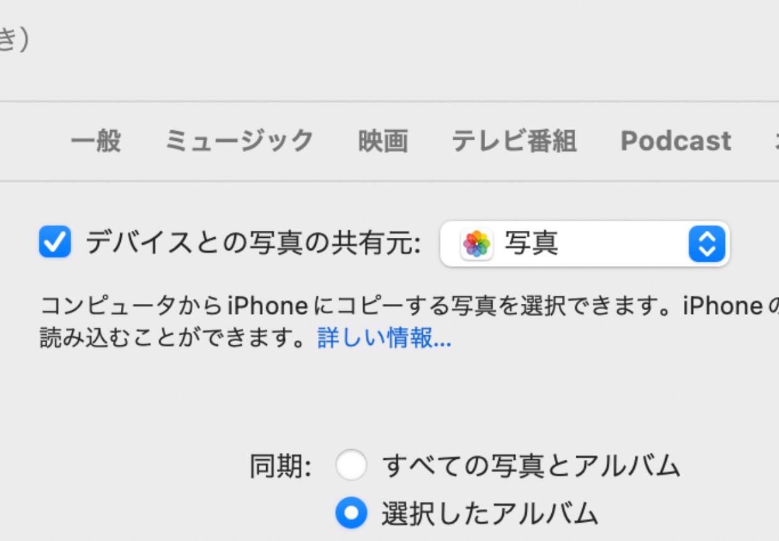Select the 選択したアルバム radio button
This screenshot has height=541, width=779.
pos(351,514)
